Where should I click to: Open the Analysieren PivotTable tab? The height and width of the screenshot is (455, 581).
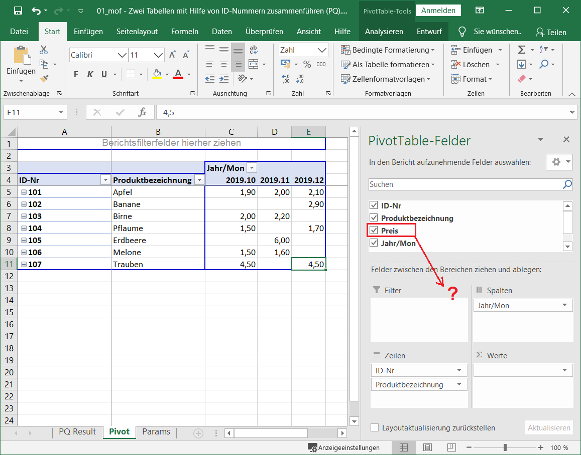click(384, 32)
